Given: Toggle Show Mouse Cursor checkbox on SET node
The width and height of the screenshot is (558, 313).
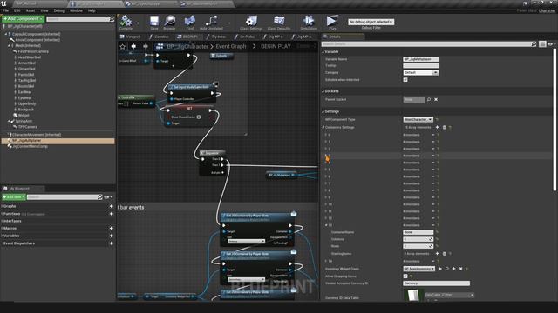Looking at the screenshot, I should tap(199, 117).
